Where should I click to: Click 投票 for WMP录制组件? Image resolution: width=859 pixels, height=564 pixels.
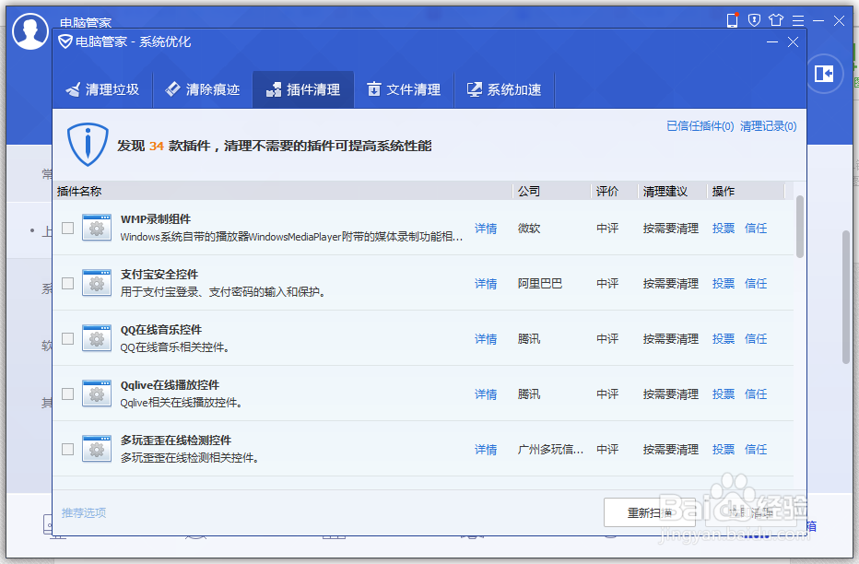pyautogui.click(x=724, y=228)
